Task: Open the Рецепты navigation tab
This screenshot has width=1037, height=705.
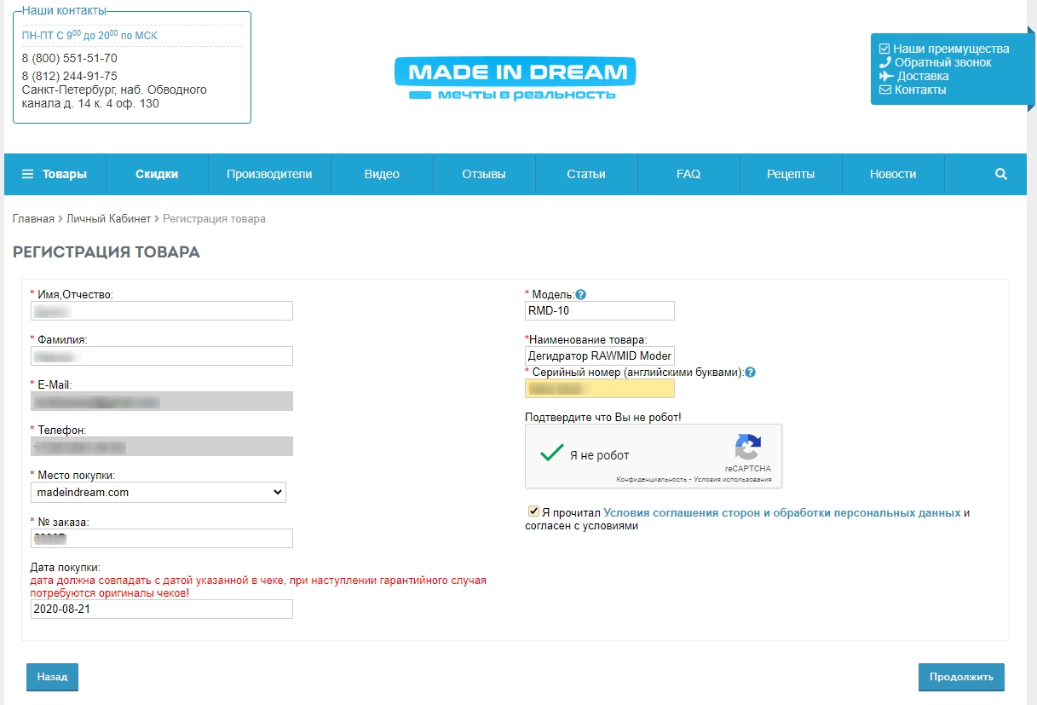Action: point(790,174)
